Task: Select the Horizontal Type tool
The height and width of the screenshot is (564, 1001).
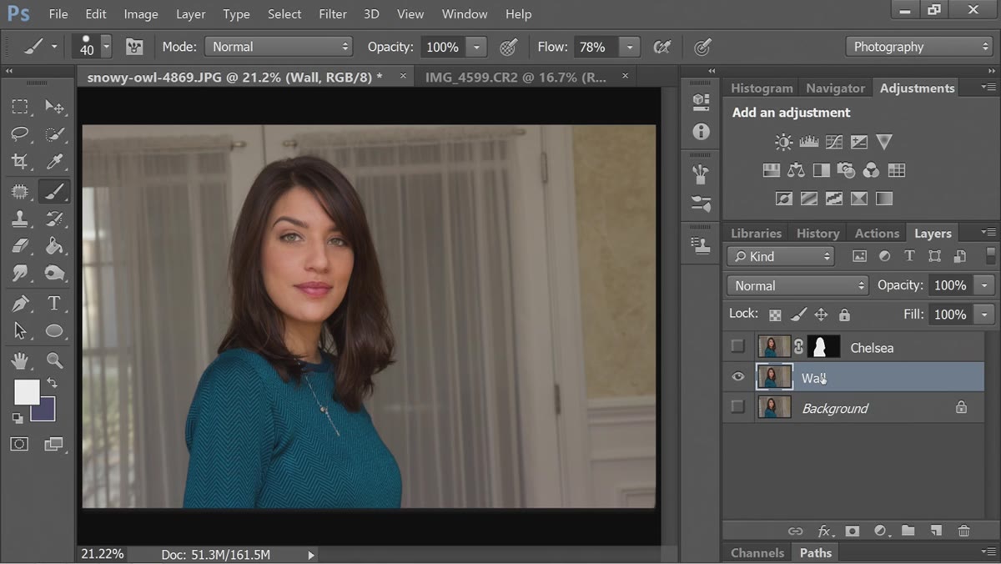Action: (54, 304)
